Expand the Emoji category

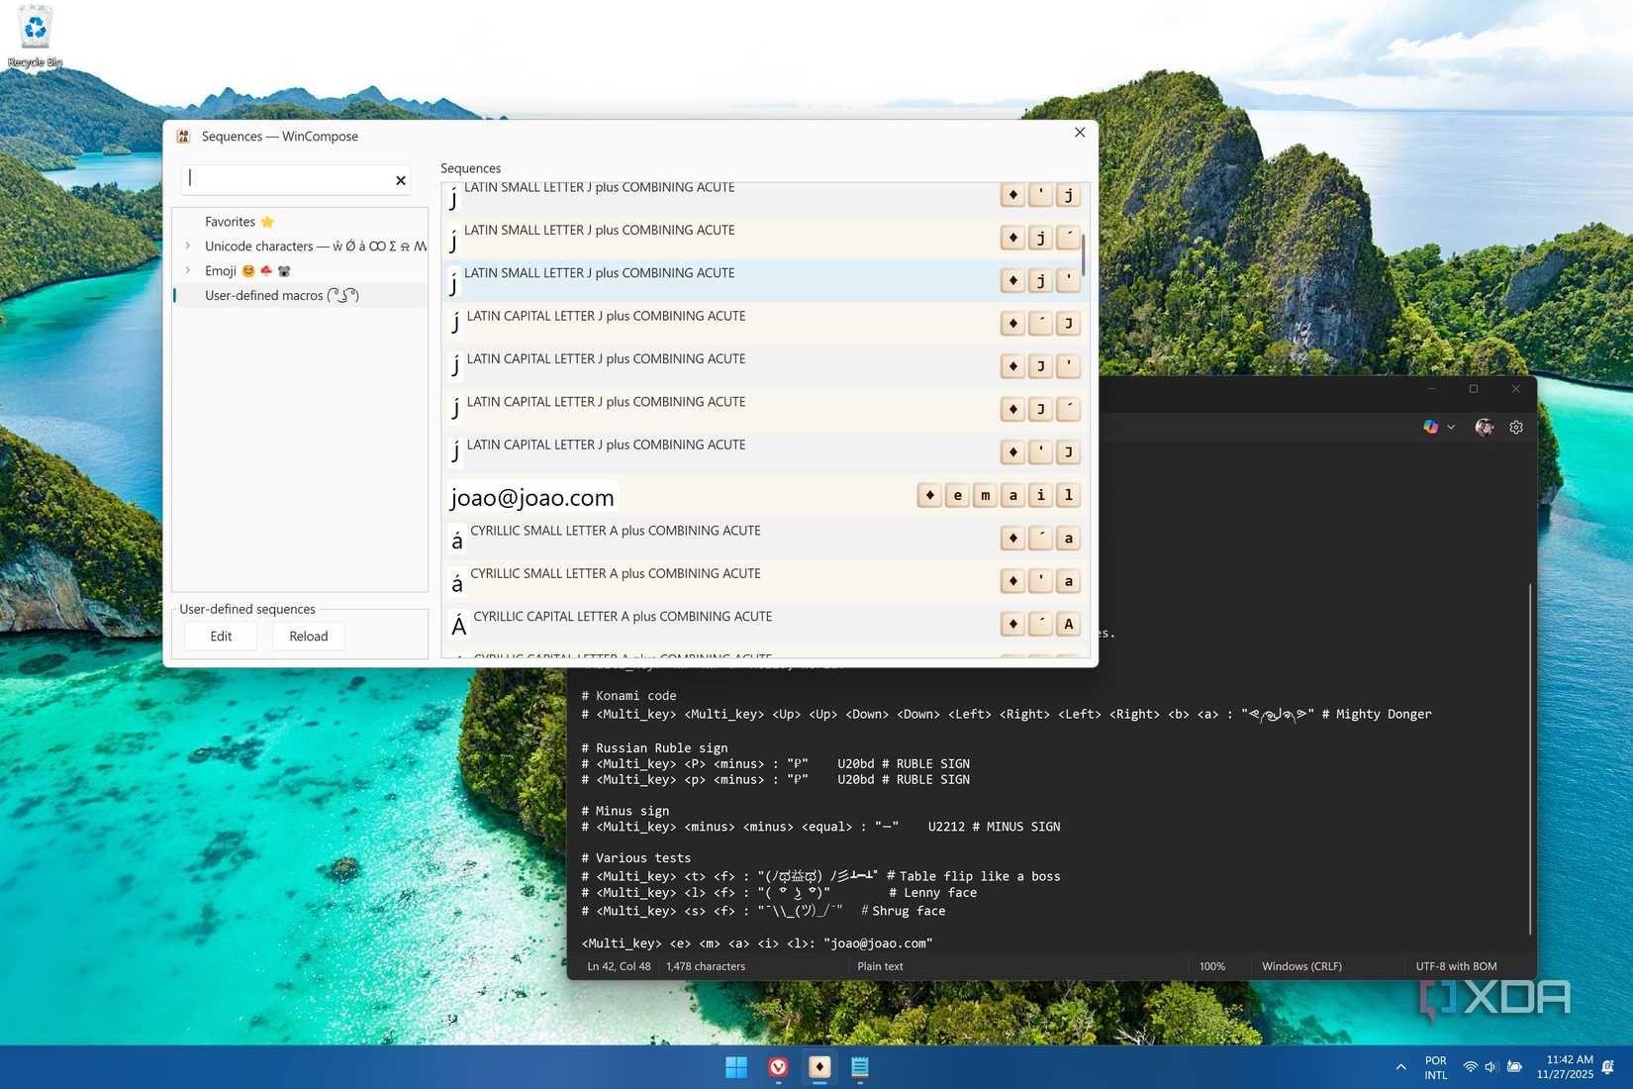188,270
